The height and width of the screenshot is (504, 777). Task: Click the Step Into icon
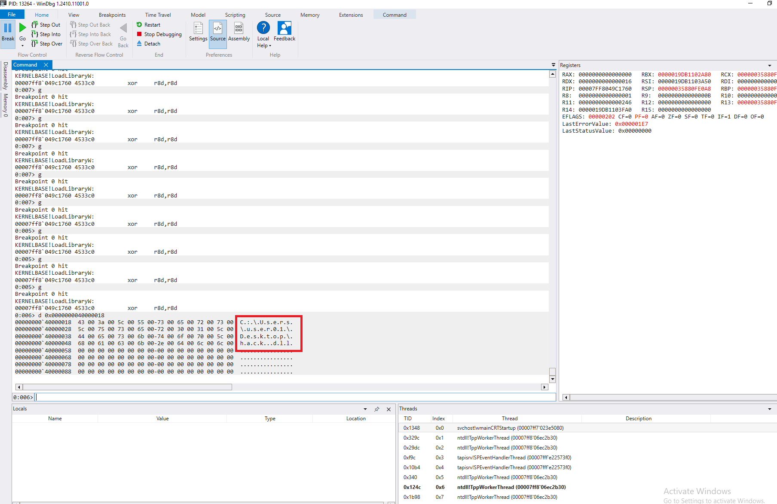[35, 34]
